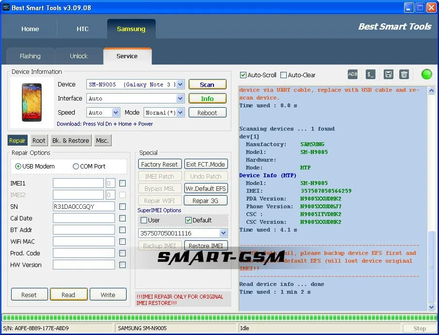The image size is (439, 335).
Task: Tick the Cal Date row checkbox
Action: pos(122,218)
